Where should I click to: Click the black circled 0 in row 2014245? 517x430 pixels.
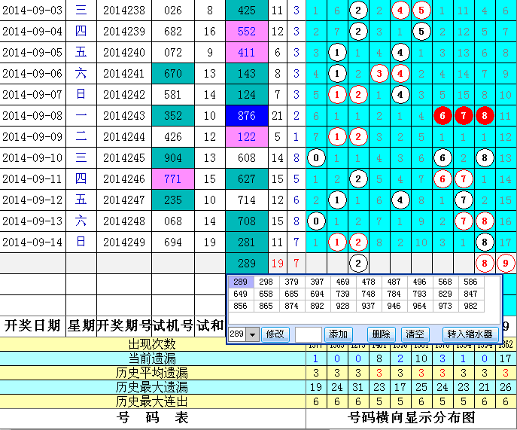coord(317,158)
